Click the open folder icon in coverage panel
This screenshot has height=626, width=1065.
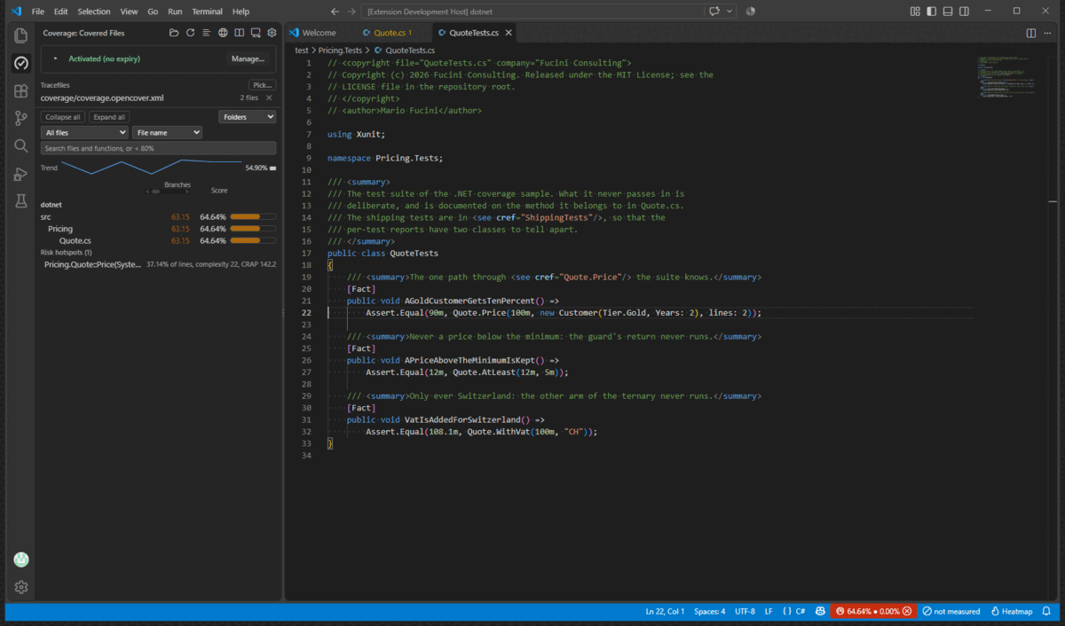point(175,33)
